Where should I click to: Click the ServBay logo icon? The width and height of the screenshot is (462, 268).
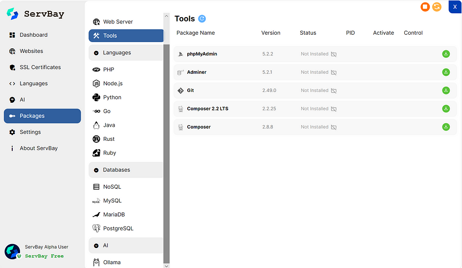pos(12,14)
